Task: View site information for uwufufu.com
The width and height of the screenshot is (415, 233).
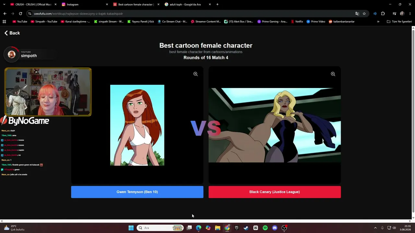Action: pyautogui.click(x=30, y=14)
